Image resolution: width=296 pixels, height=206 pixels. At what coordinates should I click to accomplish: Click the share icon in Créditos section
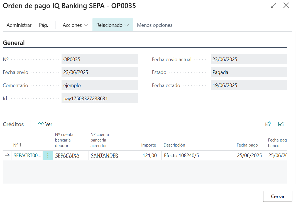(268, 124)
